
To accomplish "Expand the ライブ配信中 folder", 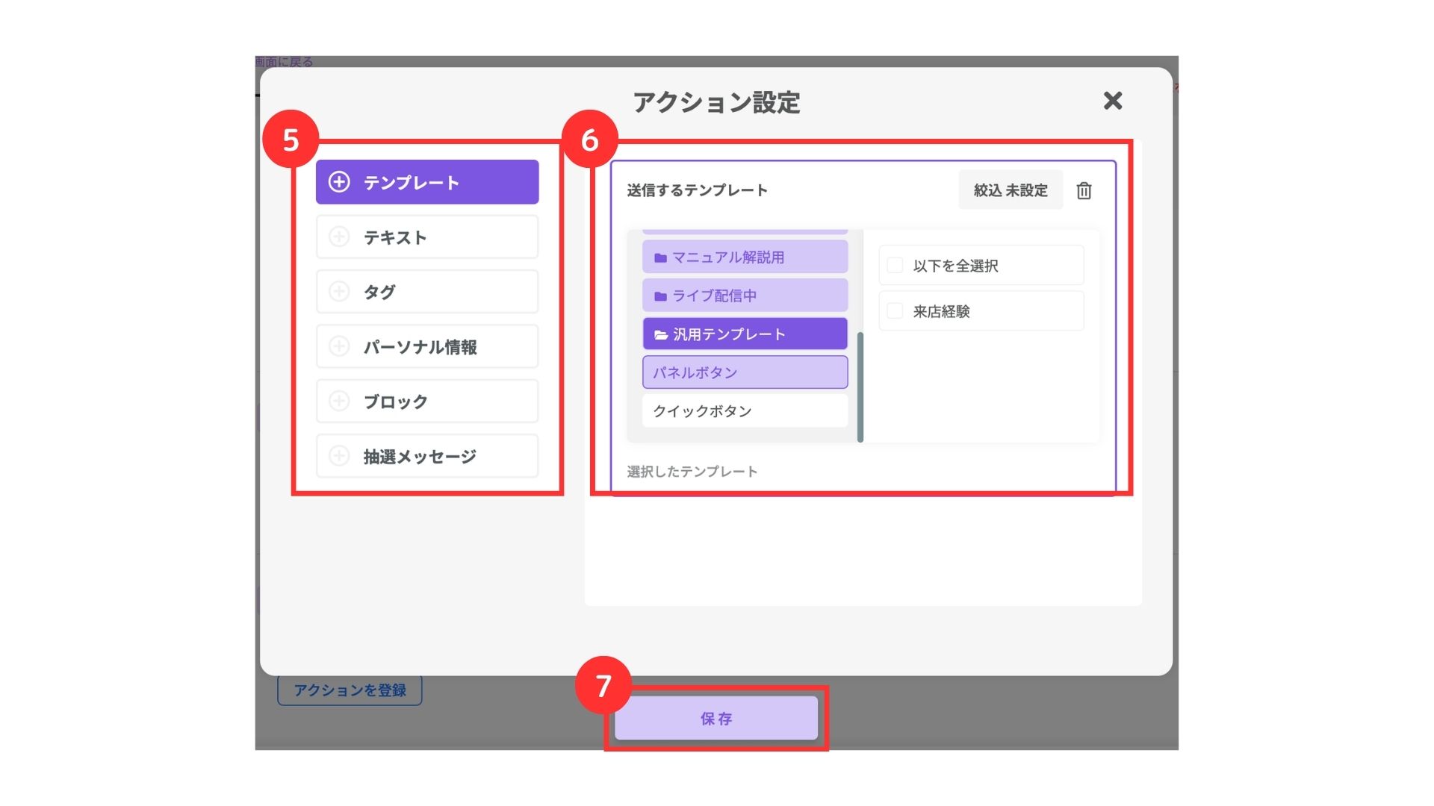I will [x=745, y=296].
